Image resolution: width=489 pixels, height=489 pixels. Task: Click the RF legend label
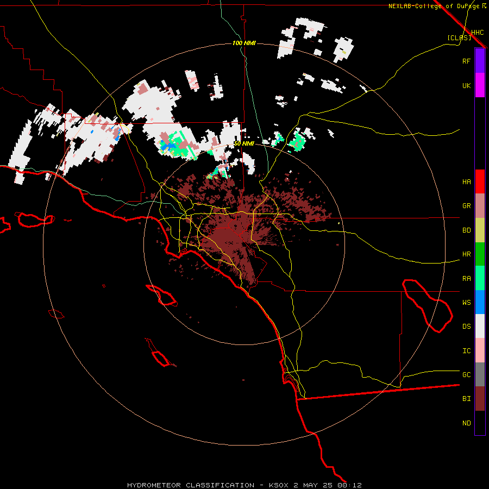466,61
